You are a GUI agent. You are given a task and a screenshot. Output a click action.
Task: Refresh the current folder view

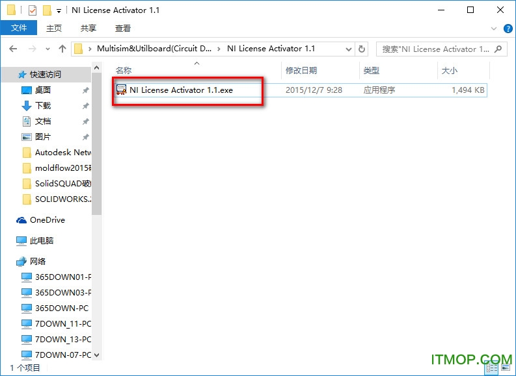pyautogui.click(x=361, y=49)
